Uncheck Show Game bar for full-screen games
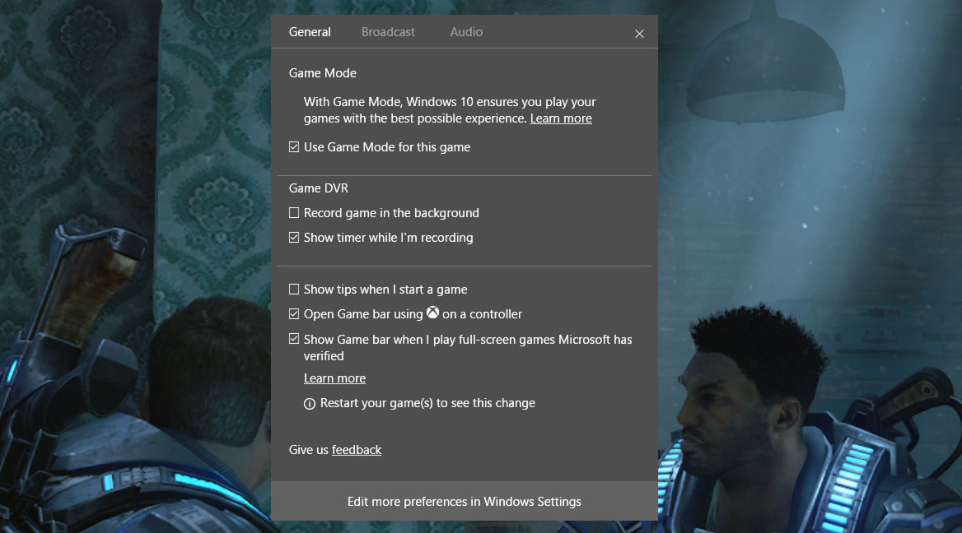Image resolution: width=962 pixels, height=533 pixels. coord(294,339)
